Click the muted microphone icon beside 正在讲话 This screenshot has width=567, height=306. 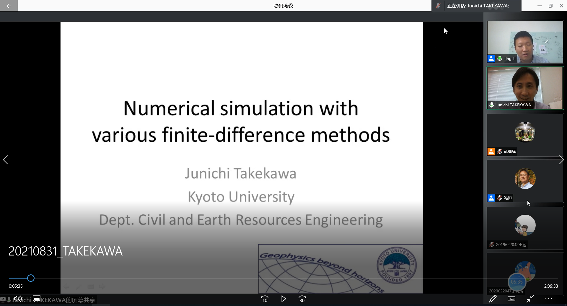point(438,6)
